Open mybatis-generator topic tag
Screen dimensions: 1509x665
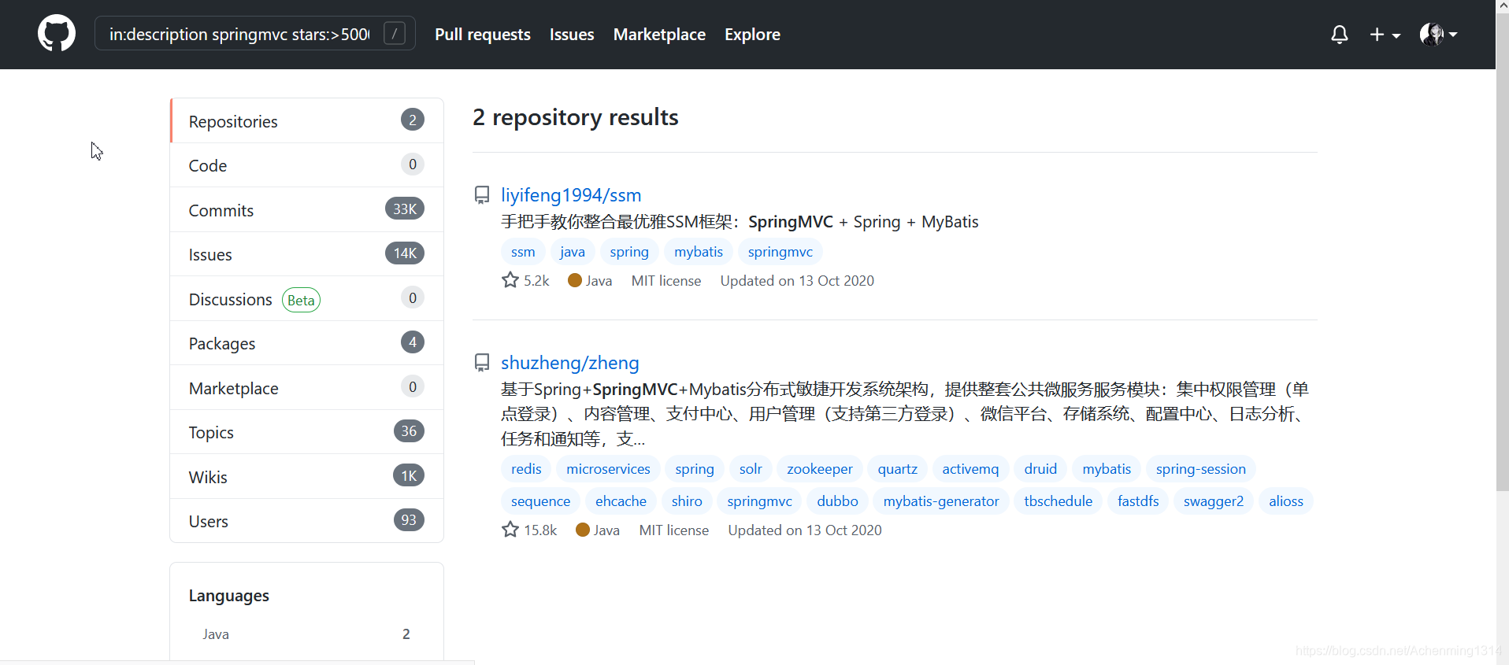coord(941,501)
